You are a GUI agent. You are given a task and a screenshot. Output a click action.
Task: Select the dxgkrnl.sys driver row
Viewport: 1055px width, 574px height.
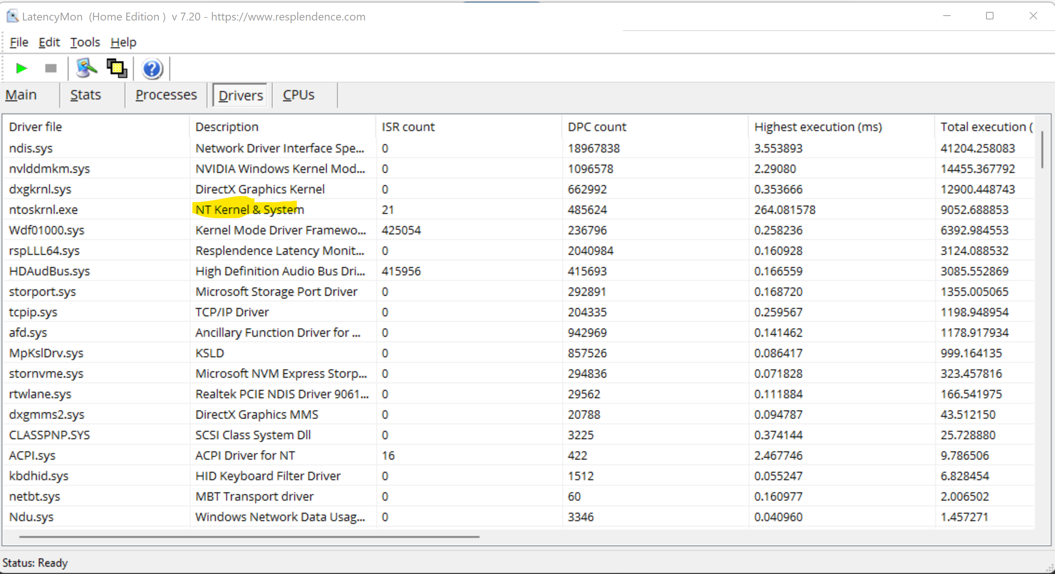tap(519, 189)
